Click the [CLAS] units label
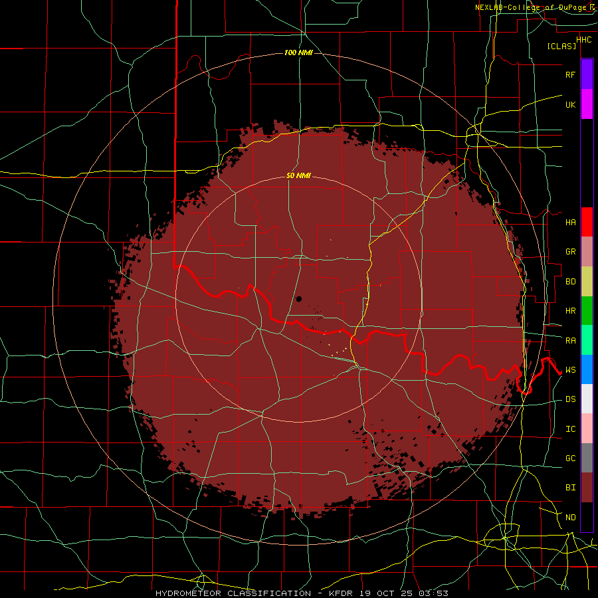 point(561,46)
